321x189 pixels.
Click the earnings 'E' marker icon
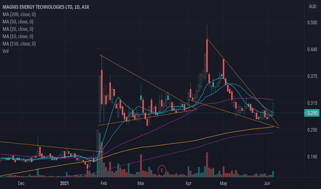click(x=162, y=170)
